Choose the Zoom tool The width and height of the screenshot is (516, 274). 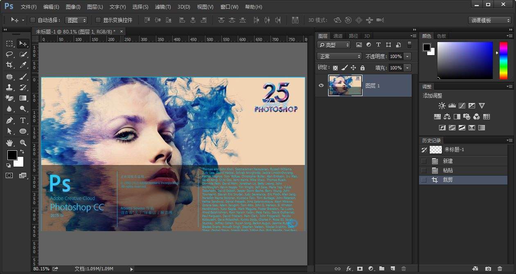23,142
